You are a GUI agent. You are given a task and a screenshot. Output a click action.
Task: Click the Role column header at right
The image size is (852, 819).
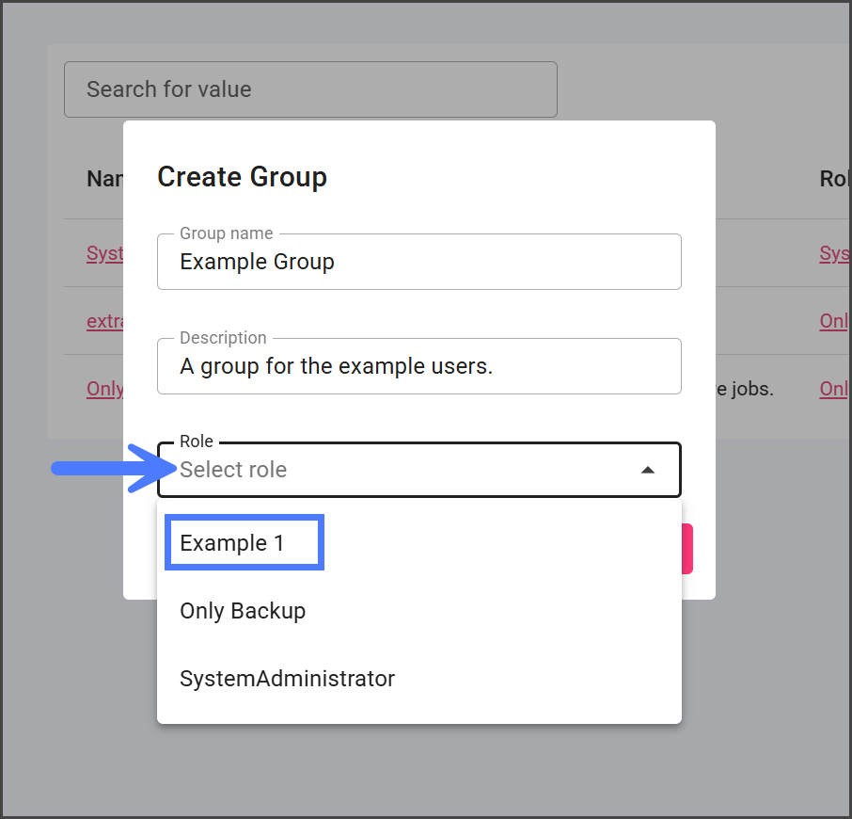834,178
